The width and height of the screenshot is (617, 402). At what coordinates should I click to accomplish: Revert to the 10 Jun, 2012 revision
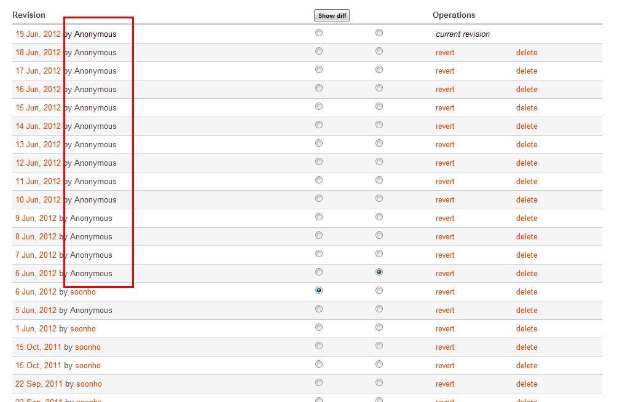coord(445,200)
